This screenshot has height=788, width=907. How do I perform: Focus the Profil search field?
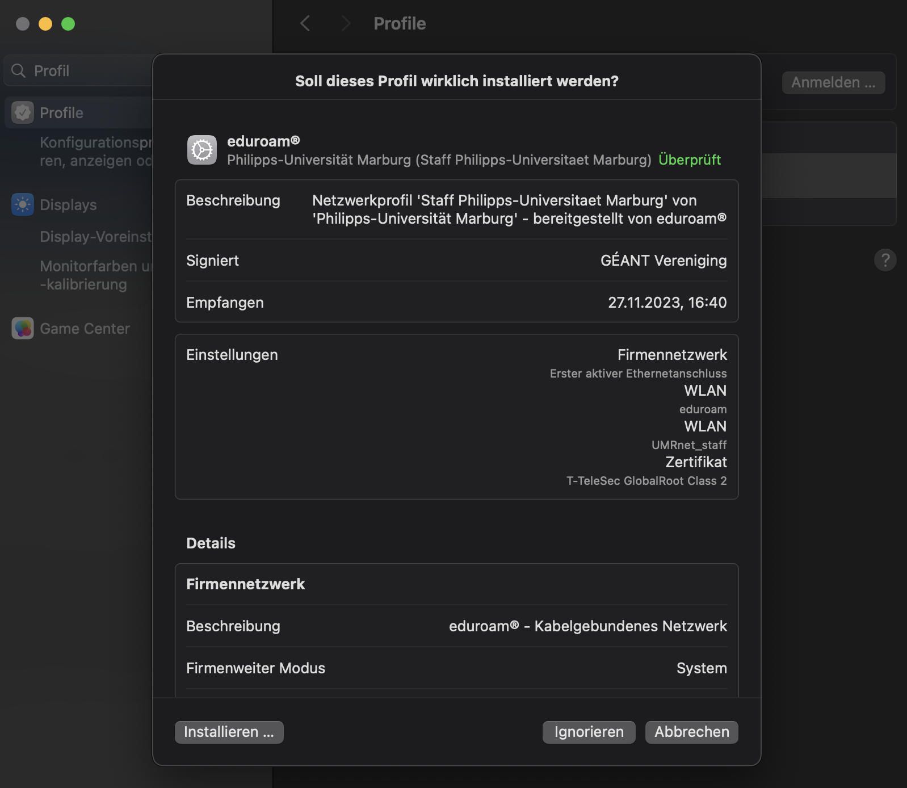[x=79, y=70]
